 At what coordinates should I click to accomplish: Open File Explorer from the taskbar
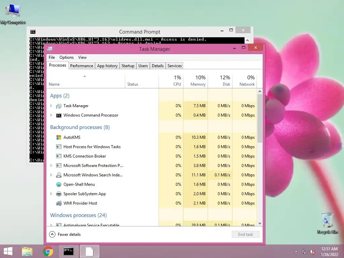coord(27,251)
